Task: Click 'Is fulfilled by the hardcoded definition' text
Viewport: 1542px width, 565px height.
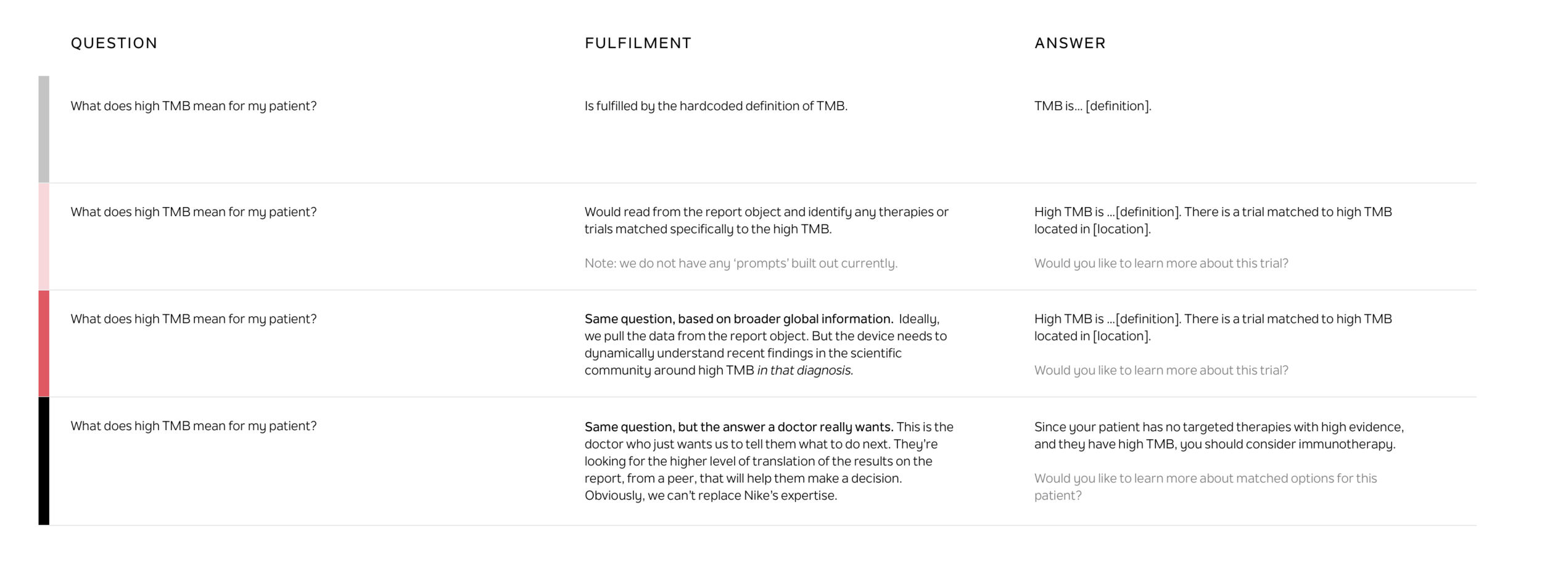Action: [716, 106]
